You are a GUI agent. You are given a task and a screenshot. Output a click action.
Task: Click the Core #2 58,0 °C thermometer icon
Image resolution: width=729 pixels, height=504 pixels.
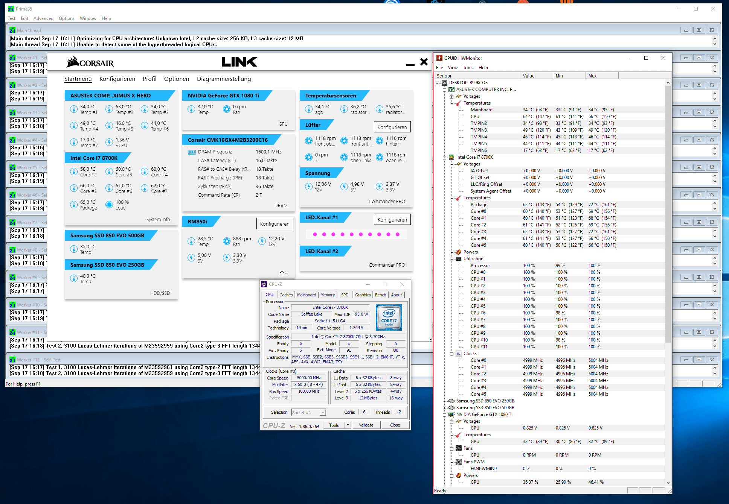click(x=74, y=172)
